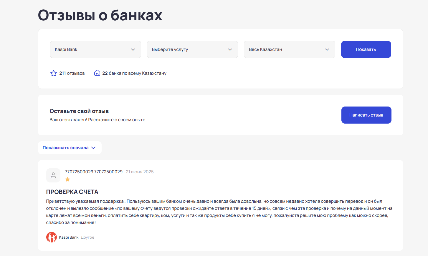Click the 'Другое' category tag
Viewport: 428px width, 256px height.
(87, 237)
